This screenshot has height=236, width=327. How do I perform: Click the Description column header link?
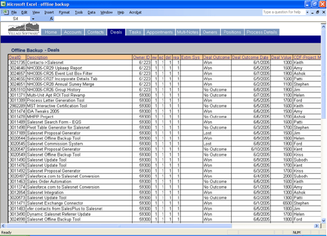point(37,58)
